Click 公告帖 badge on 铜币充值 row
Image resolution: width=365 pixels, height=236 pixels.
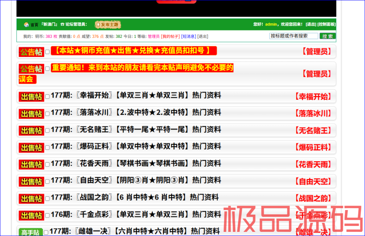(31, 52)
